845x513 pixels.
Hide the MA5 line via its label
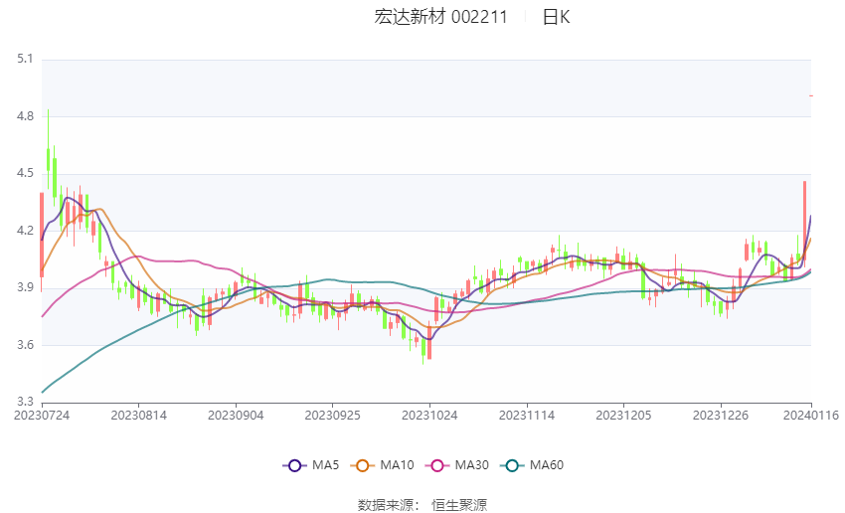[325, 465]
